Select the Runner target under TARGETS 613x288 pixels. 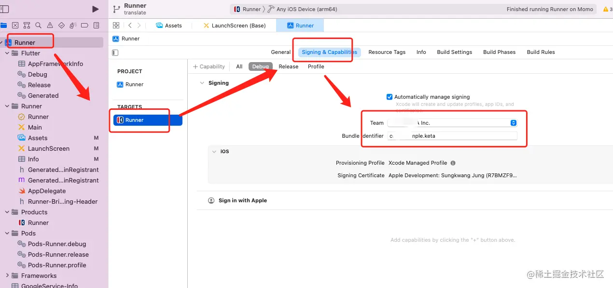[x=148, y=120]
